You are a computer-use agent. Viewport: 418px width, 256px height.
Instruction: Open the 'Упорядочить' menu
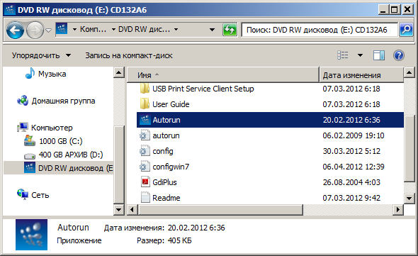pos(41,55)
